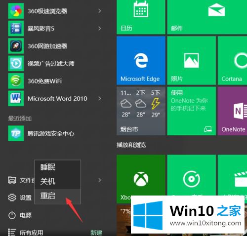Select 睡眠 from the power menu
Screen dimensions: 247x236
[57, 167]
